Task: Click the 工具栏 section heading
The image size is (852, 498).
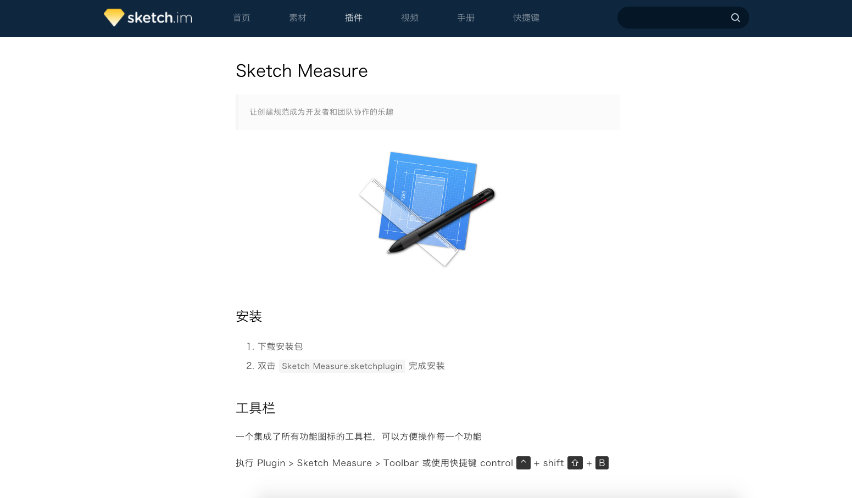Action: [255, 408]
